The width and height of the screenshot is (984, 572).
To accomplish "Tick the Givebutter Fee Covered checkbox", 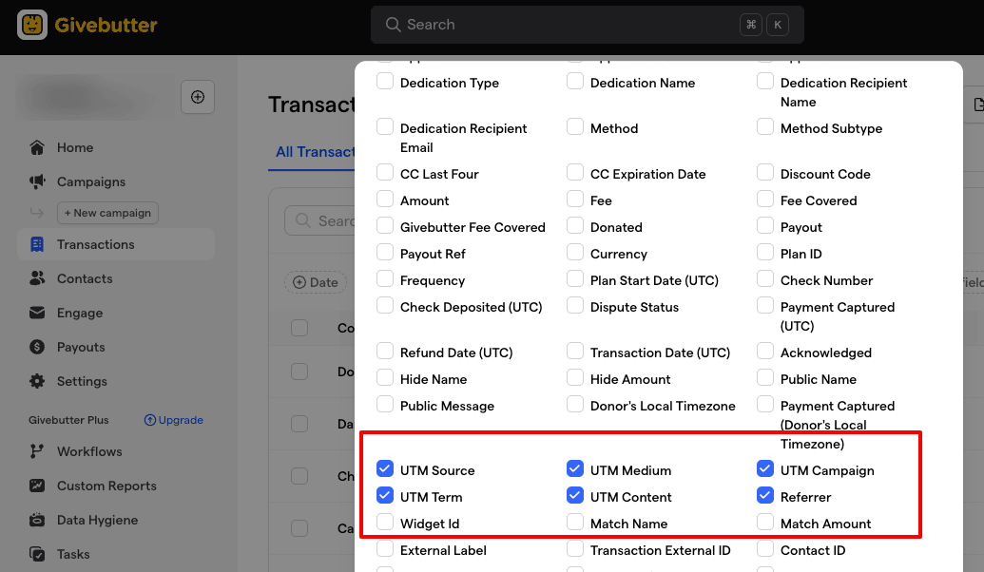I will [385, 226].
